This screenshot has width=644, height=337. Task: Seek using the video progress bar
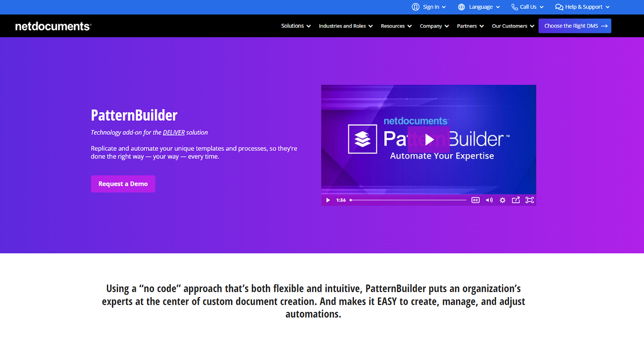408,200
